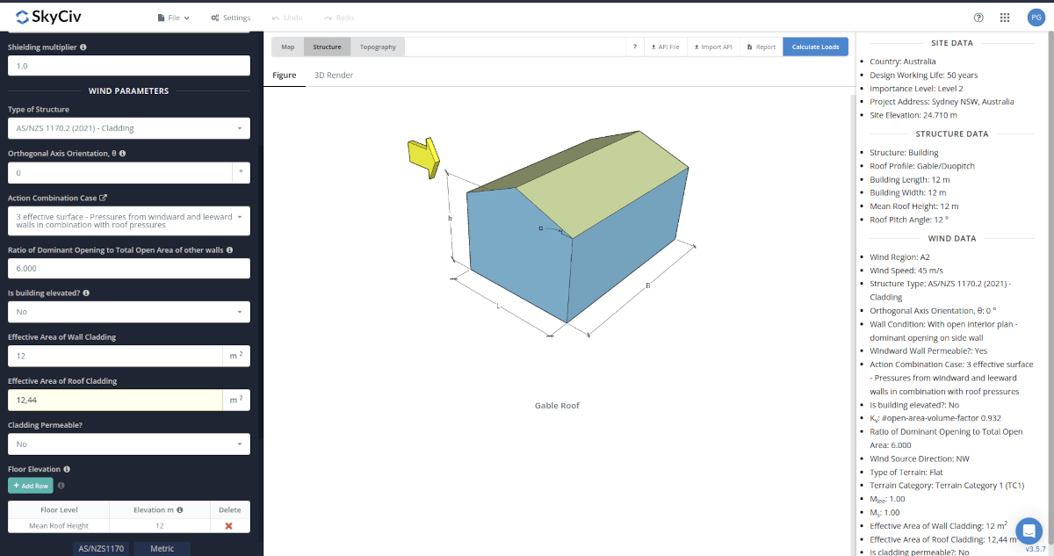Expand the Type of Structure dropdown
Viewport: 1054px width, 556px height.
(128, 128)
